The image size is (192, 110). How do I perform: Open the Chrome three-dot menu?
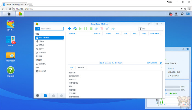click(x=190, y=9)
